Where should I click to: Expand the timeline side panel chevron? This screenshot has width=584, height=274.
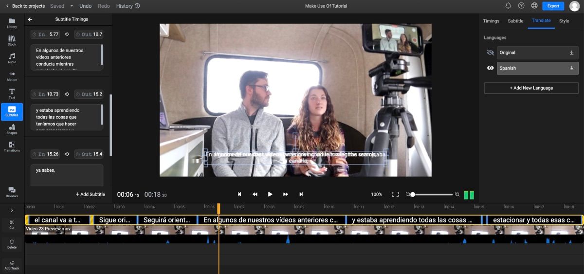tap(12, 210)
